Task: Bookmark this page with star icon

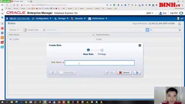Action: (111, 5)
